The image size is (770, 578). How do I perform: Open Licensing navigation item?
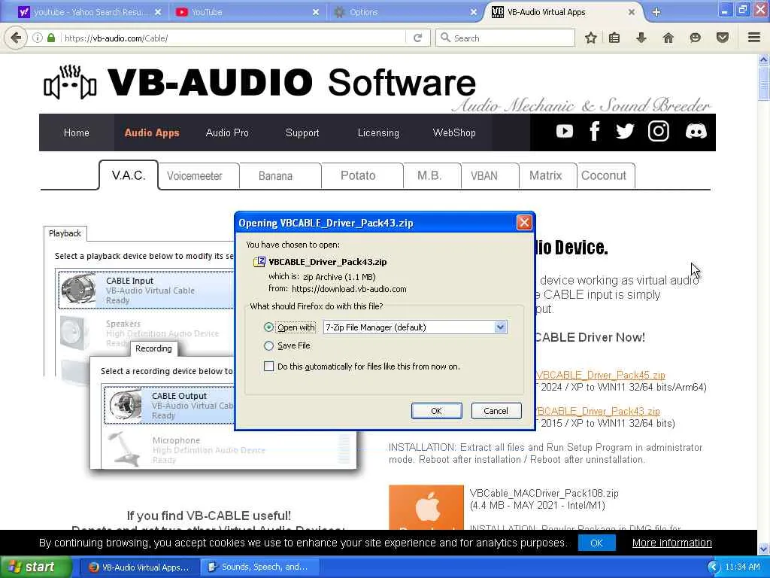pyautogui.click(x=378, y=132)
